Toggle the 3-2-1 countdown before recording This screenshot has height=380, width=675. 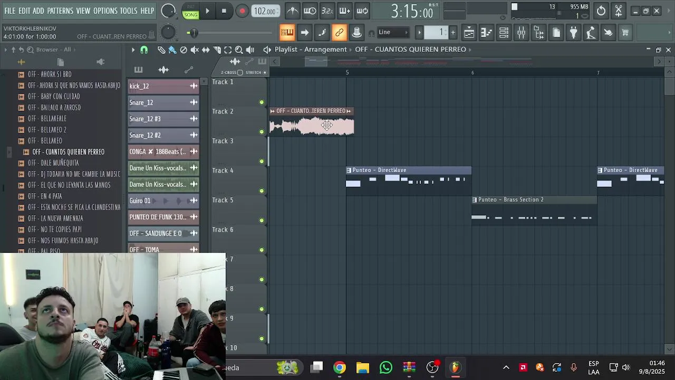327,11
